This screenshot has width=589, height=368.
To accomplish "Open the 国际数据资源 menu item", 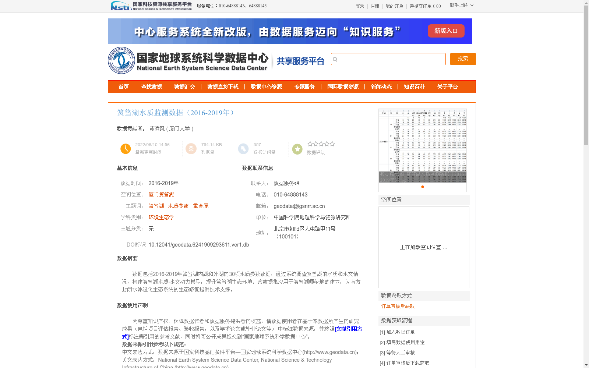I will pyautogui.click(x=343, y=87).
